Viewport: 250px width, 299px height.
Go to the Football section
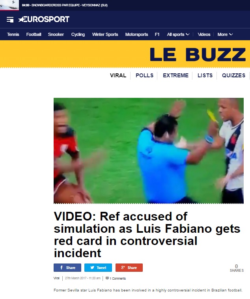click(x=34, y=34)
